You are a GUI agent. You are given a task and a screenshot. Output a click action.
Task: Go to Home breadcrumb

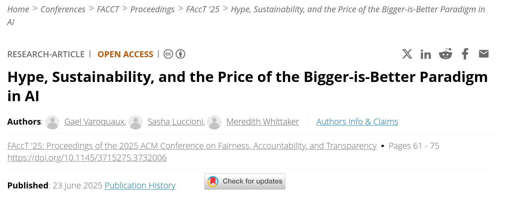point(18,9)
